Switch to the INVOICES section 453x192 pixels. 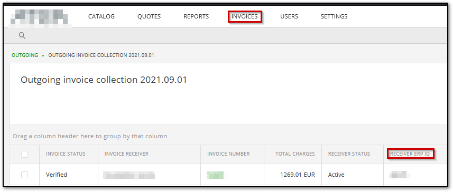(244, 16)
